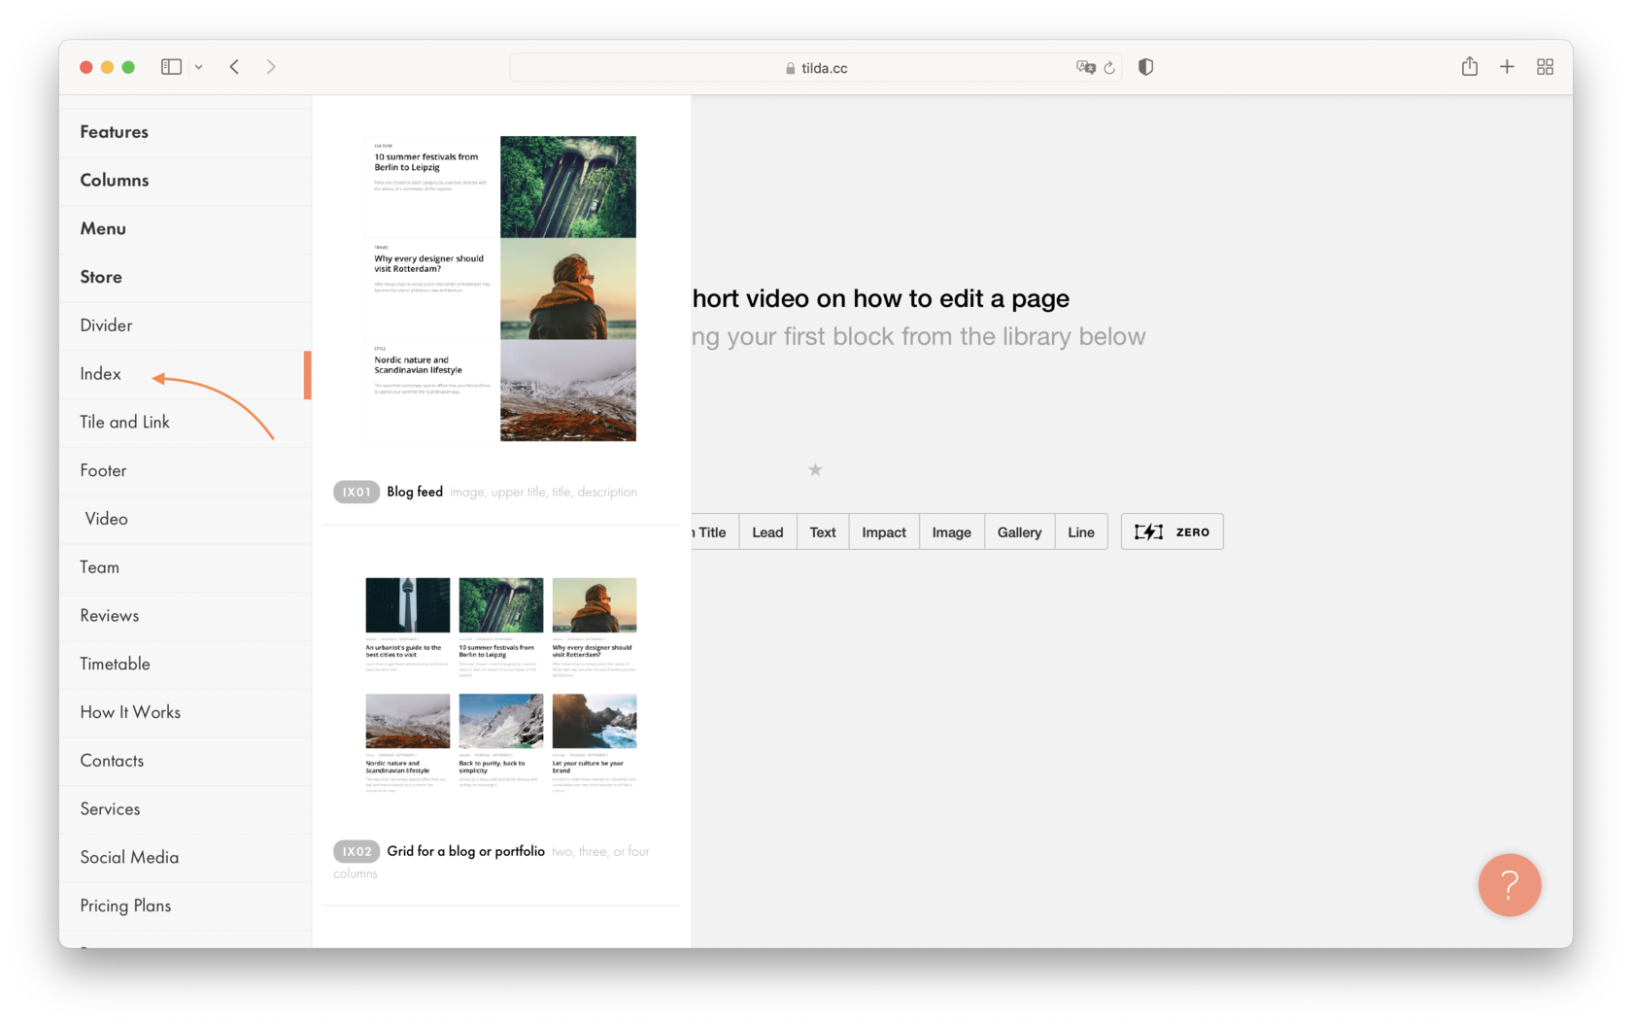Image resolution: width=1632 pixels, height=1026 pixels.
Task: Open the Zero block editor button
Action: tap(1173, 532)
